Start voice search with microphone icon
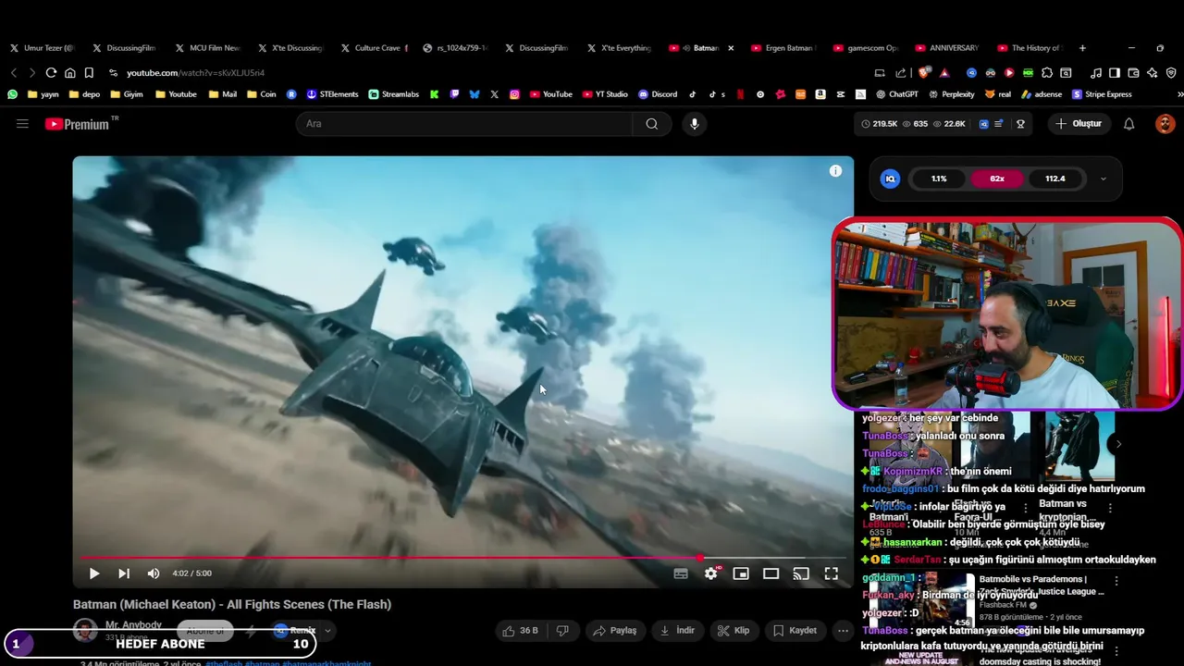Screen dimensions: 1184x666 coord(695,124)
